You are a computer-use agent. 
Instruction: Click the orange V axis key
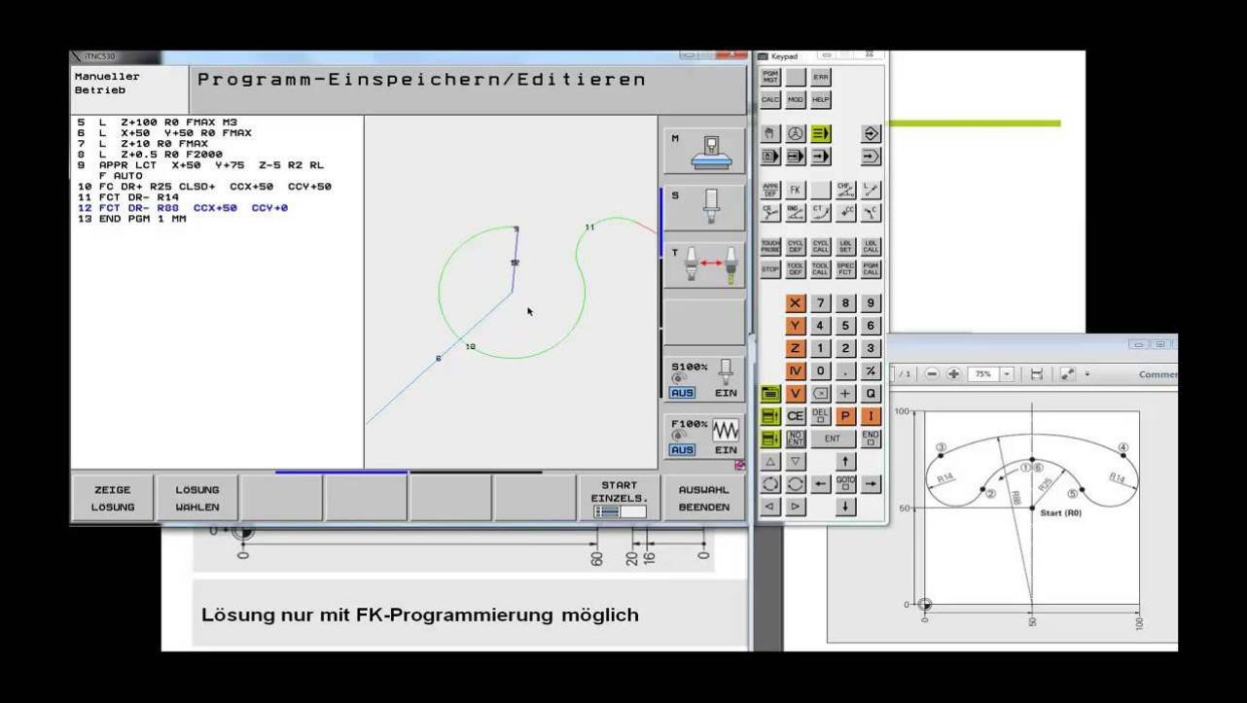click(796, 393)
